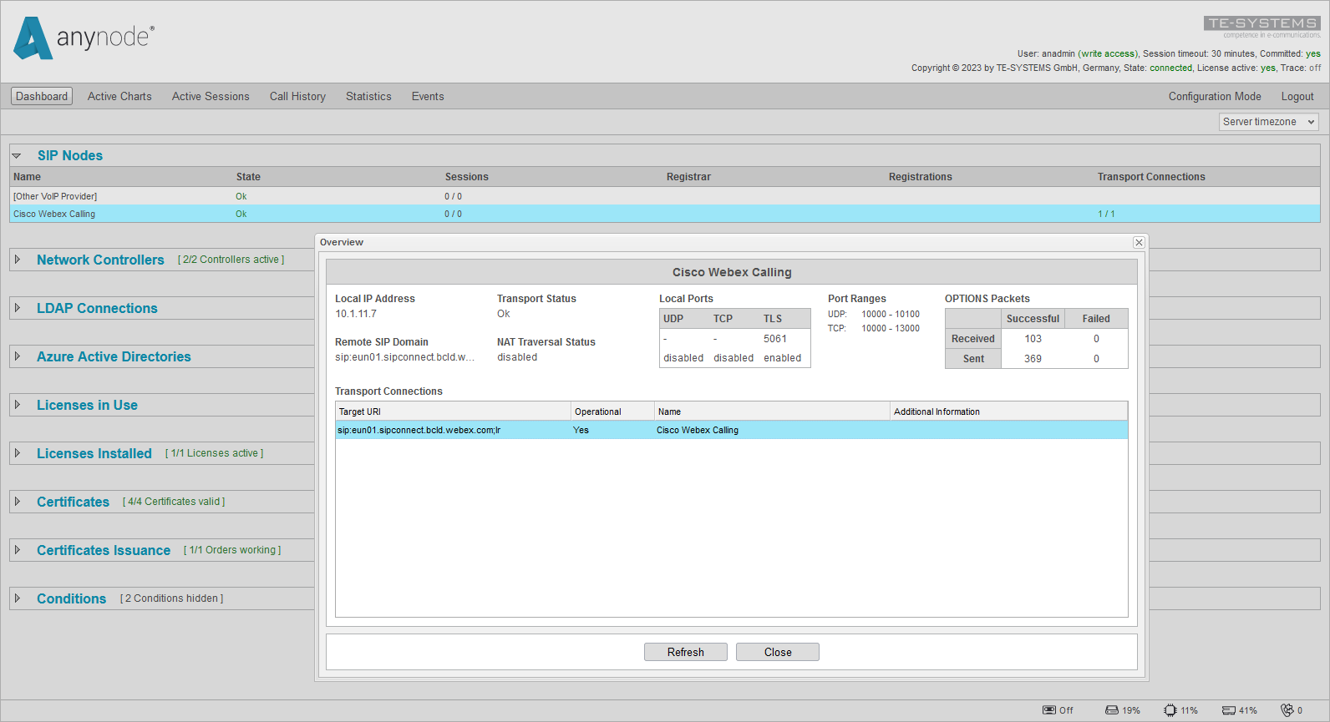Image resolution: width=1330 pixels, height=722 pixels.
Task: Close the Overview dialog with X icon
Action: point(1139,242)
